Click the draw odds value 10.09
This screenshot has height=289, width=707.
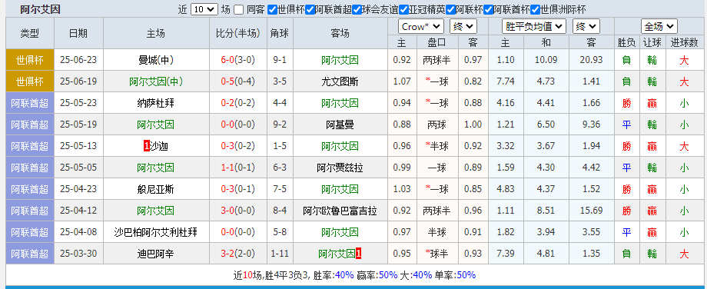click(x=546, y=60)
